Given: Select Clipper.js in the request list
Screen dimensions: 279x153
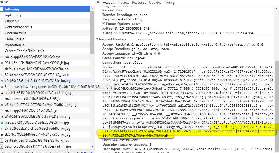Looking at the screenshot, I should pos(45,21).
